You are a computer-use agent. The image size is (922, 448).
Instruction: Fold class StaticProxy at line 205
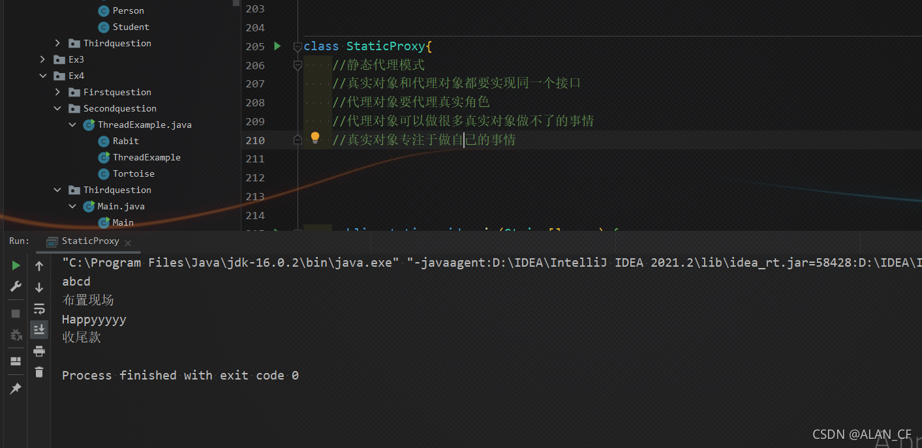coord(298,46)
